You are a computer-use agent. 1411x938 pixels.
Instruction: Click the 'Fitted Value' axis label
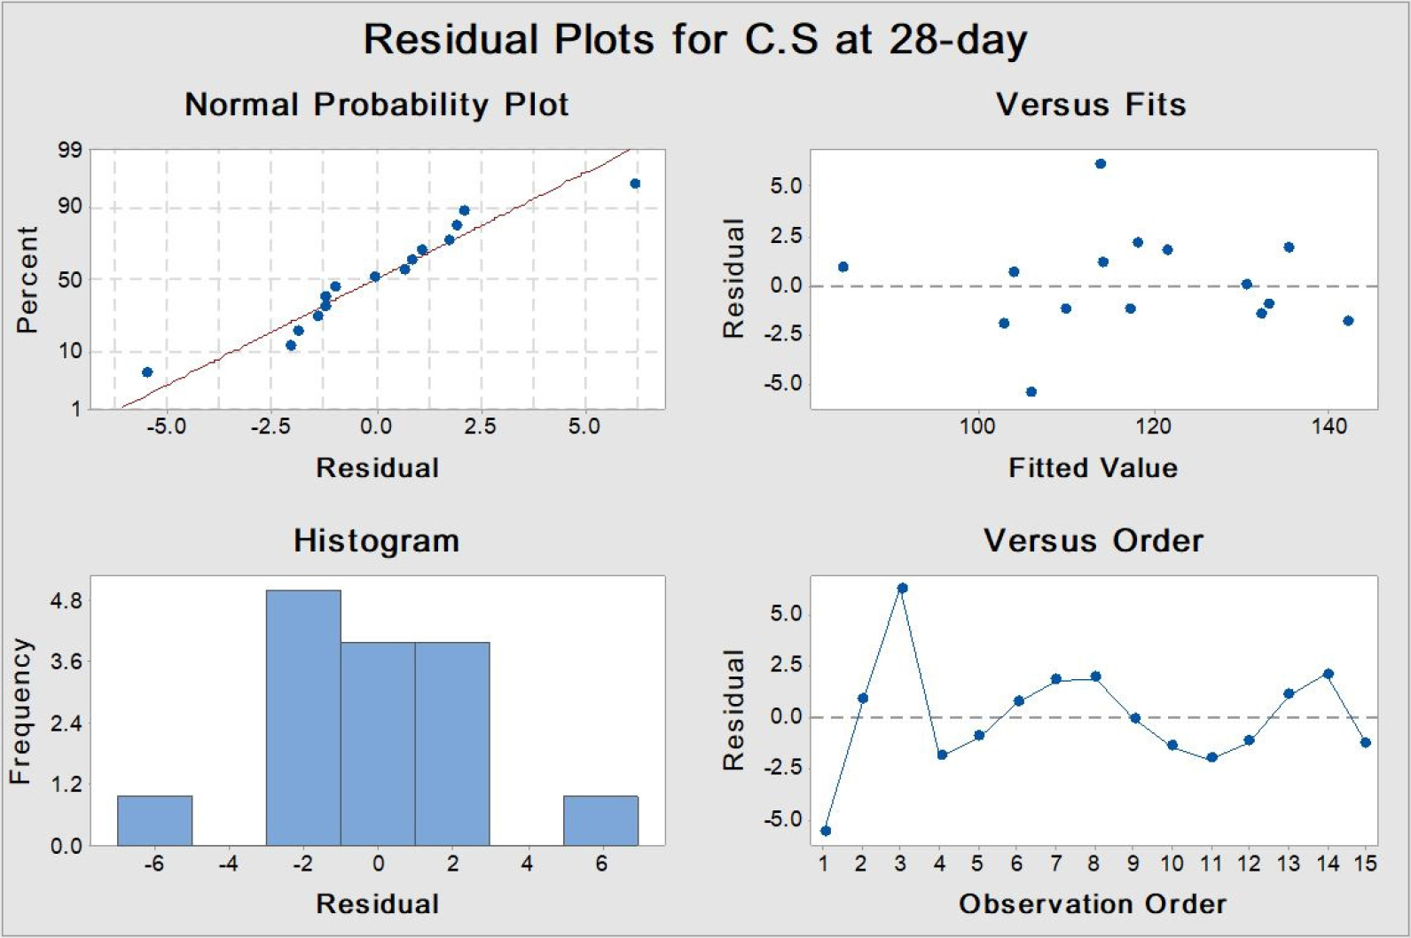[x=1093, y=468]
